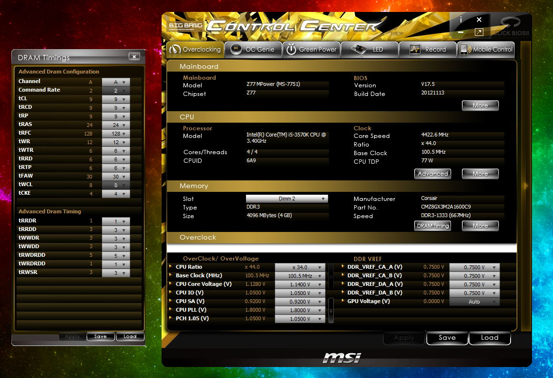Expand the side panel arrow on right edge
553x378 pixels.
tap(525, 186)
